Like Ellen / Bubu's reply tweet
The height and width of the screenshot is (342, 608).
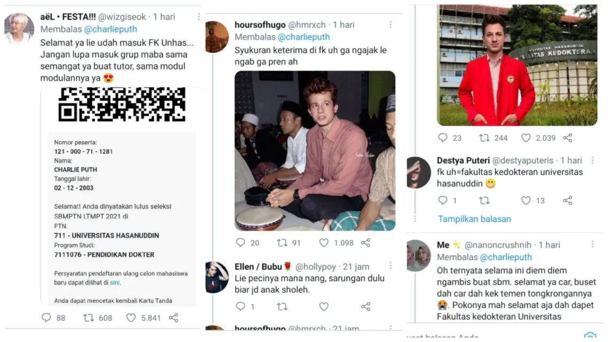(x=324, y=306)
